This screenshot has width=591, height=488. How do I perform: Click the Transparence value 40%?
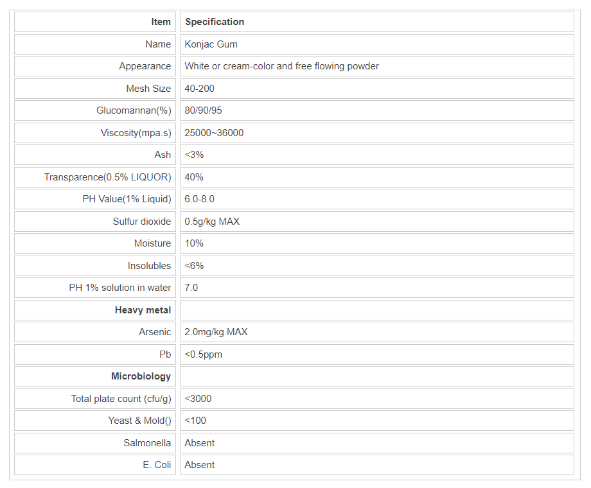pyautogui.click(x=194, y=177)
